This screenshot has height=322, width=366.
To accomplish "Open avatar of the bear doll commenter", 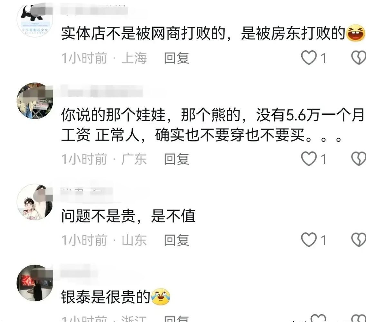I will 35,101.
